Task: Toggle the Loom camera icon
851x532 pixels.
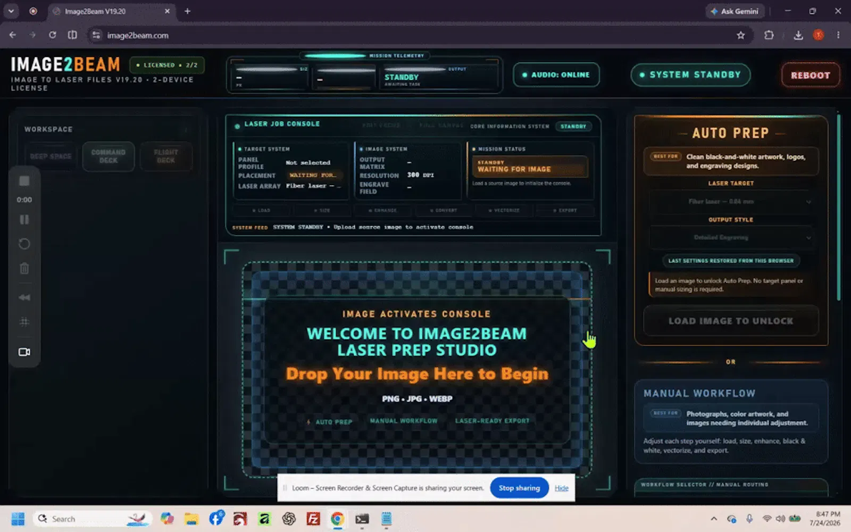Action: click(24, 352)
